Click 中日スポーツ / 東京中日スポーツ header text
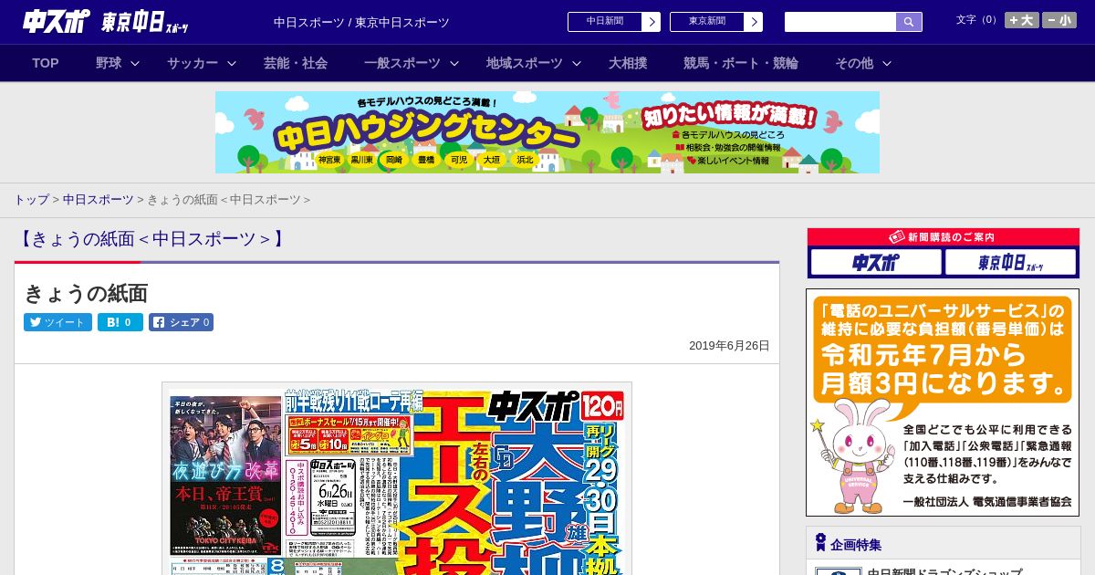The image size is (1095, 575). [361, 22]
